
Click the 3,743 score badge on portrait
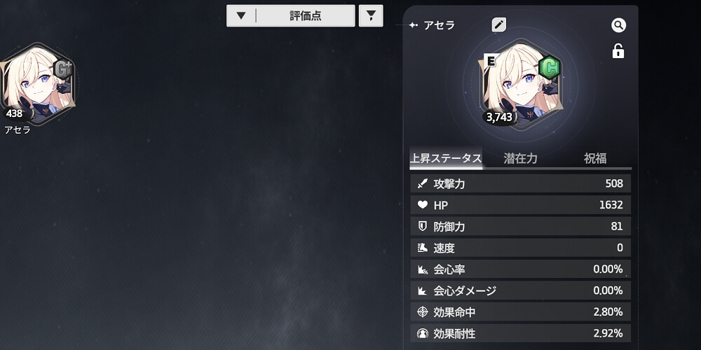(501, 117)
